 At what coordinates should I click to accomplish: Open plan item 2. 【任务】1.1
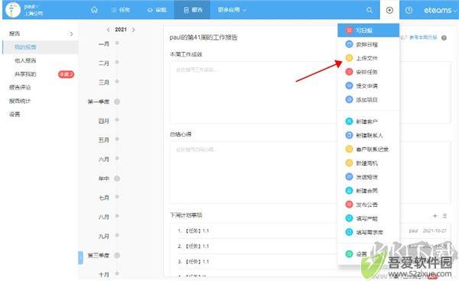point(194,246)
